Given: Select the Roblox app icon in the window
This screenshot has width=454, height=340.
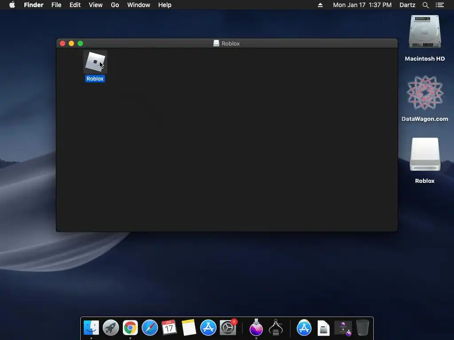Looking at the screenshot, I should coord(95,62).
